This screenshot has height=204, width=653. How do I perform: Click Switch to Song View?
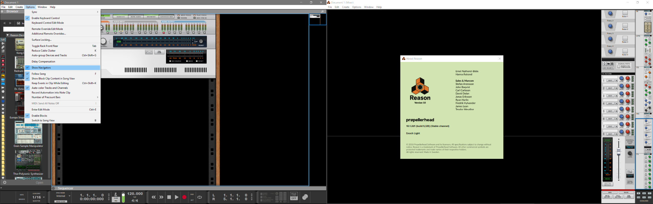[x=62, y=120]
